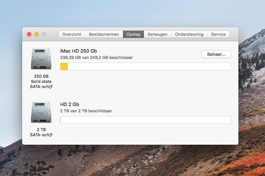Show the Service tab

pyautogui.click(x=218, y=34)
